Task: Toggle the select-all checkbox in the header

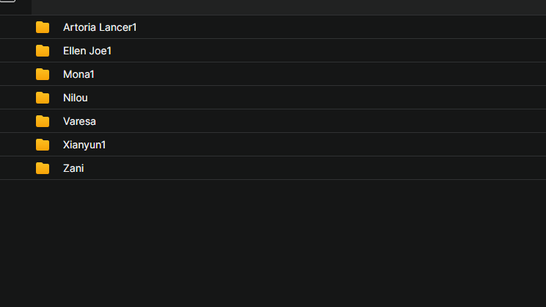Action: 7,1
